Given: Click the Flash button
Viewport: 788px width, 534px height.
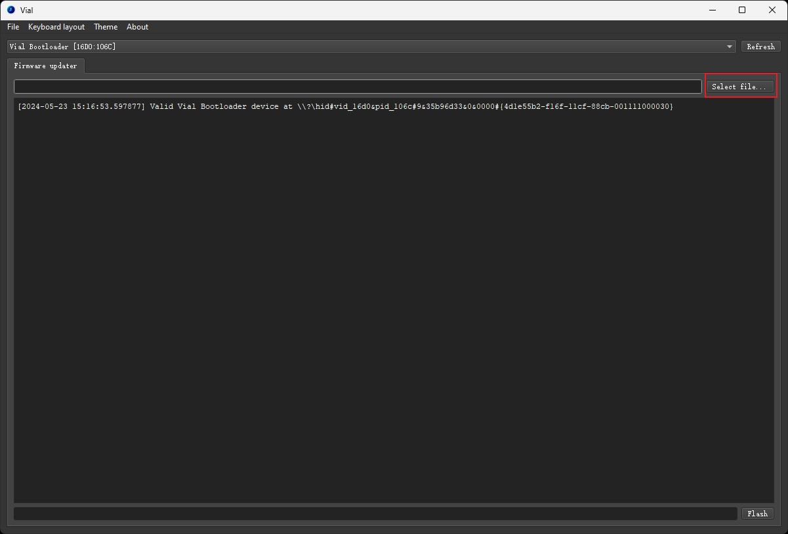Looking at the screenshot, I should (757, 514).
